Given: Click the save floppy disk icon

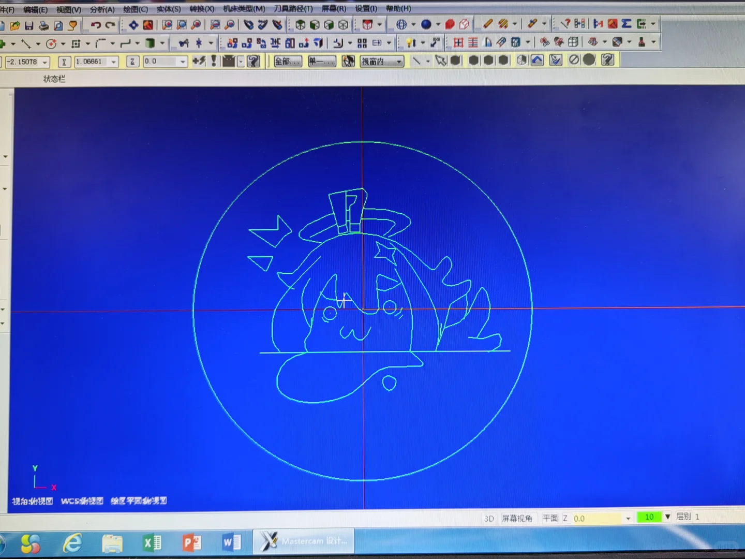Looking at the screenshot, I should click(29, 25).
